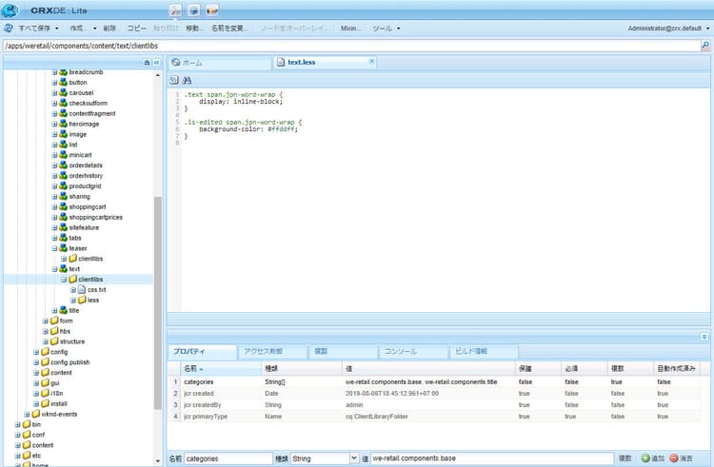Click the search icon beside the path bar
The height and width of the screenshot is (467, 714).
pyautogui.click(x=705, y=45)
